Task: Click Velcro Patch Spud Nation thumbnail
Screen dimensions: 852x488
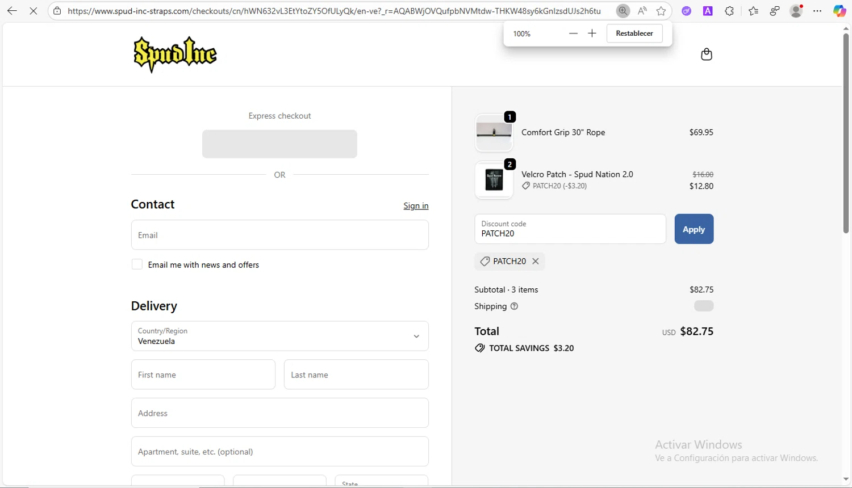Action: [x=494, y=180]
